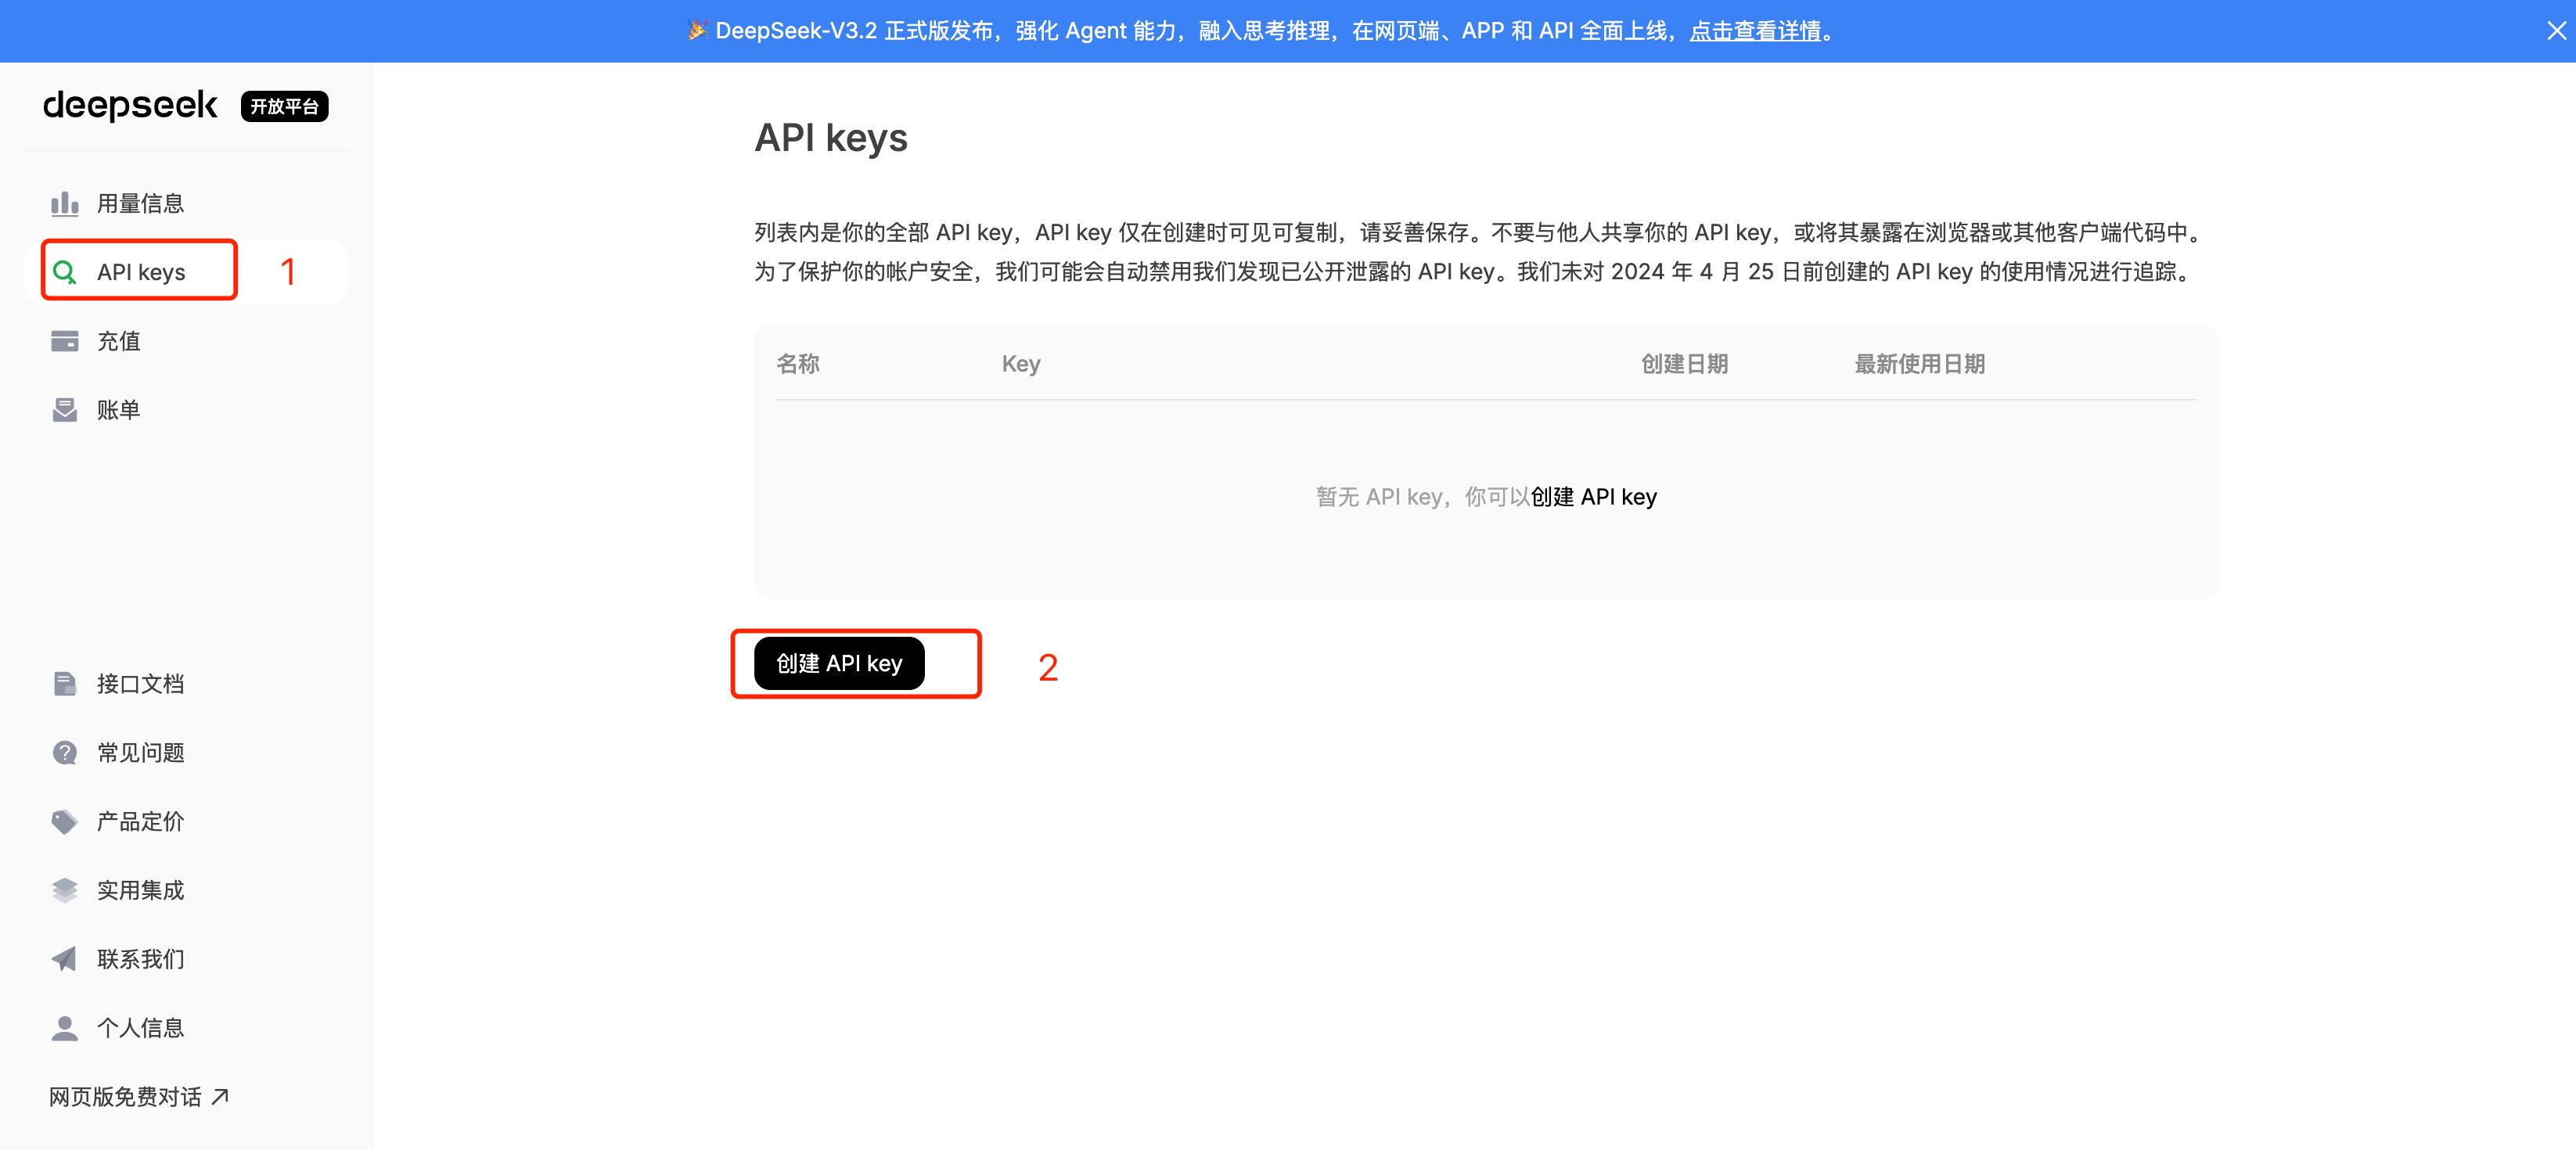
Task: Click the usage info bar chart icon
Action: [65, 204]
